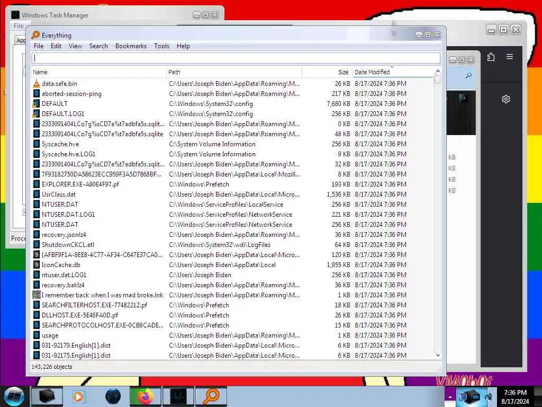The width and height of the screenshot is (542, 407).
Task: Sort results by Path column
Action: (234, 72)
